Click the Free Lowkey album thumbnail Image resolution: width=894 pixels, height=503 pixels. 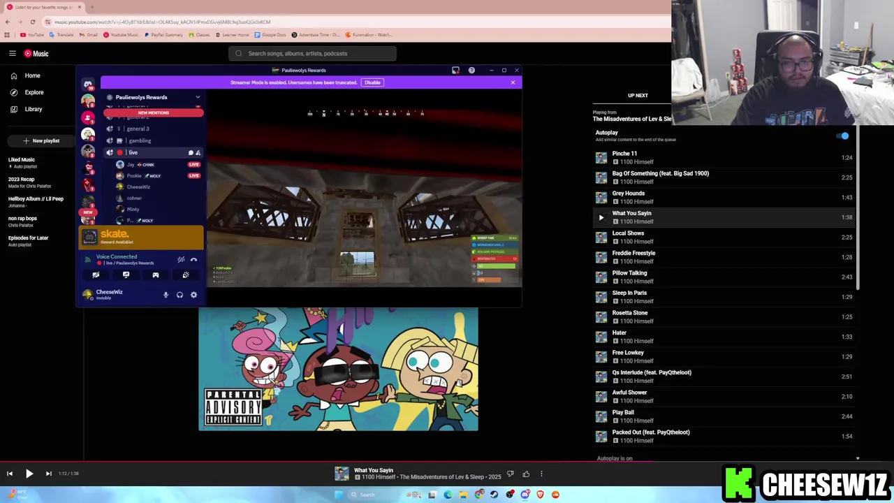(601, 356)
